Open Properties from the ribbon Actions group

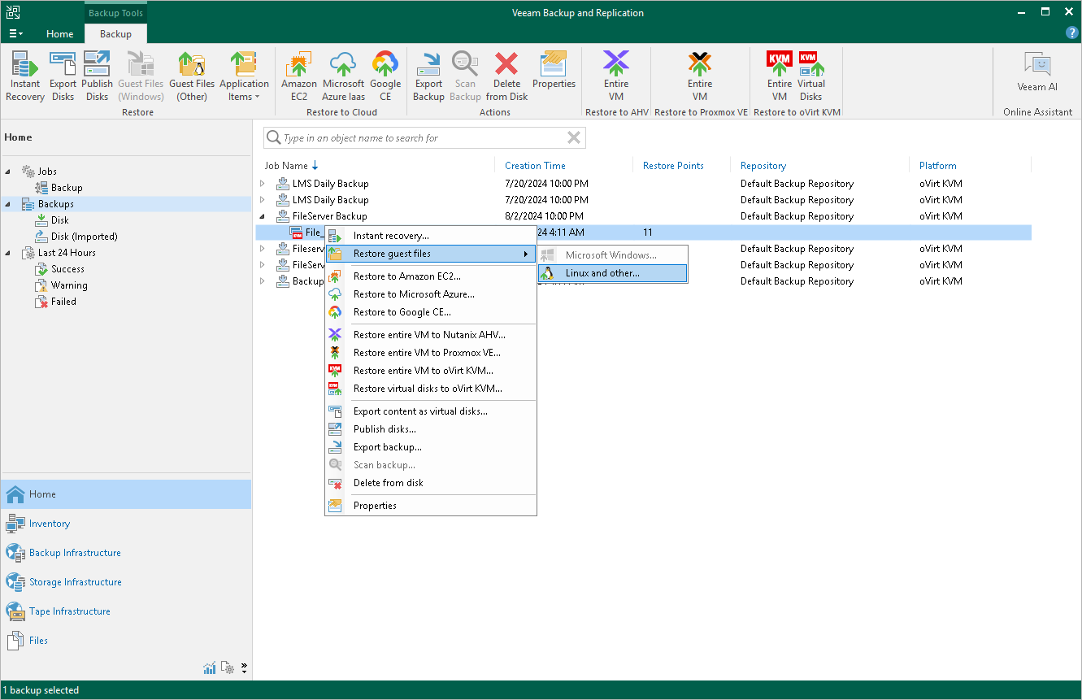pyautogui.click(x=554, y=71)
